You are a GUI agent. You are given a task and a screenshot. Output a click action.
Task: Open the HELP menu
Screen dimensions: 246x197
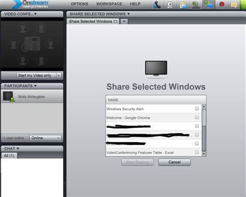(135, 4)
